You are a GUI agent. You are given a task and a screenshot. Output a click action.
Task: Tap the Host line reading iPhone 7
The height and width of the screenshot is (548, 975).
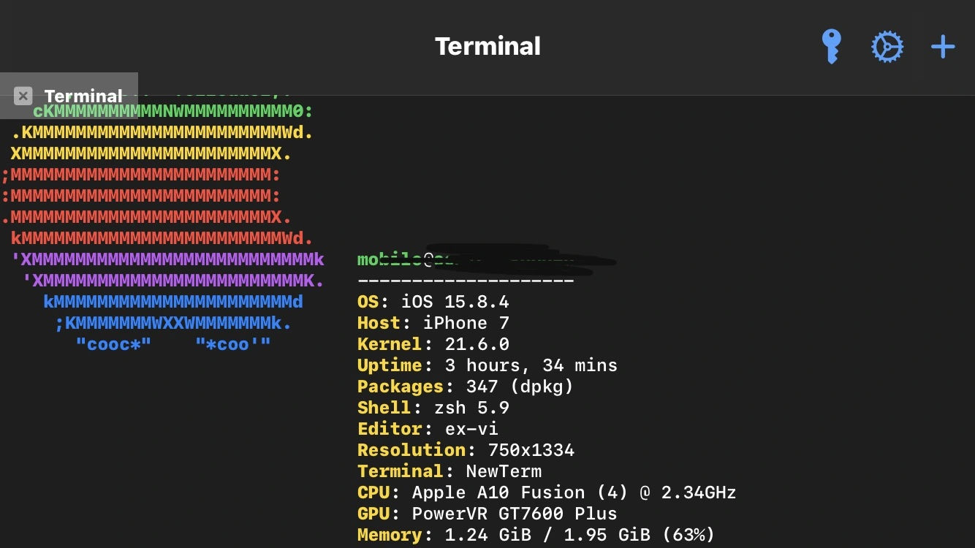pyautogui.click(x=433, y=323)
